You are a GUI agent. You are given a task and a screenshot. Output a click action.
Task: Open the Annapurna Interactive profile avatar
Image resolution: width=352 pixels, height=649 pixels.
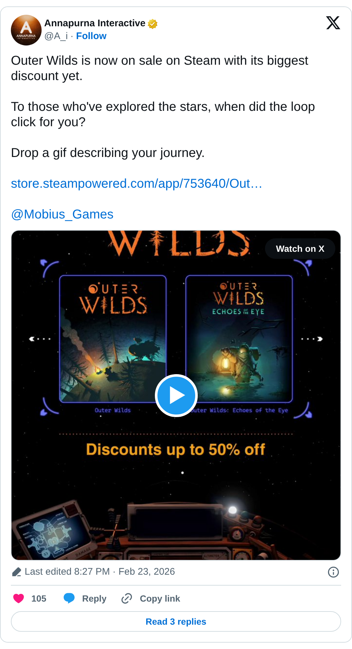click(26, 30)
